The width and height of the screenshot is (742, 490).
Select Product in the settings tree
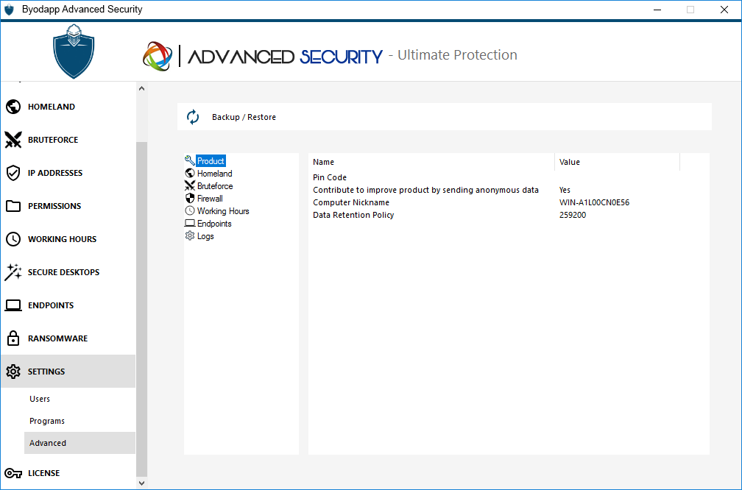click(x=211, y=161)
